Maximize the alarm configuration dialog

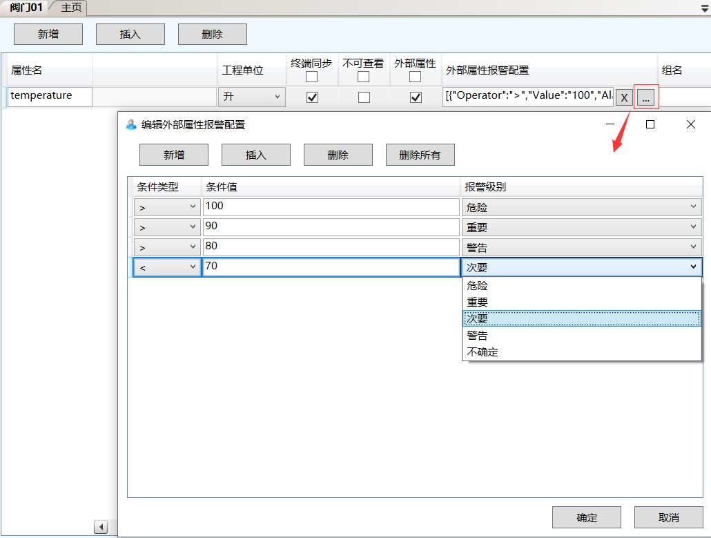click(x=650, y=124)
